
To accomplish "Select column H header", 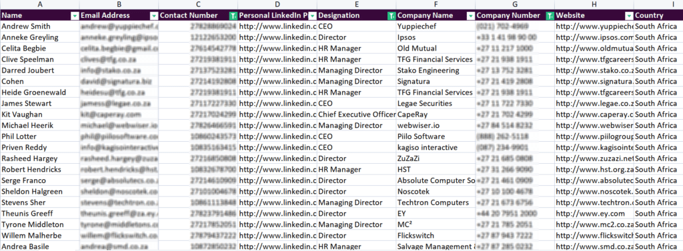I will tap(594, 5).
